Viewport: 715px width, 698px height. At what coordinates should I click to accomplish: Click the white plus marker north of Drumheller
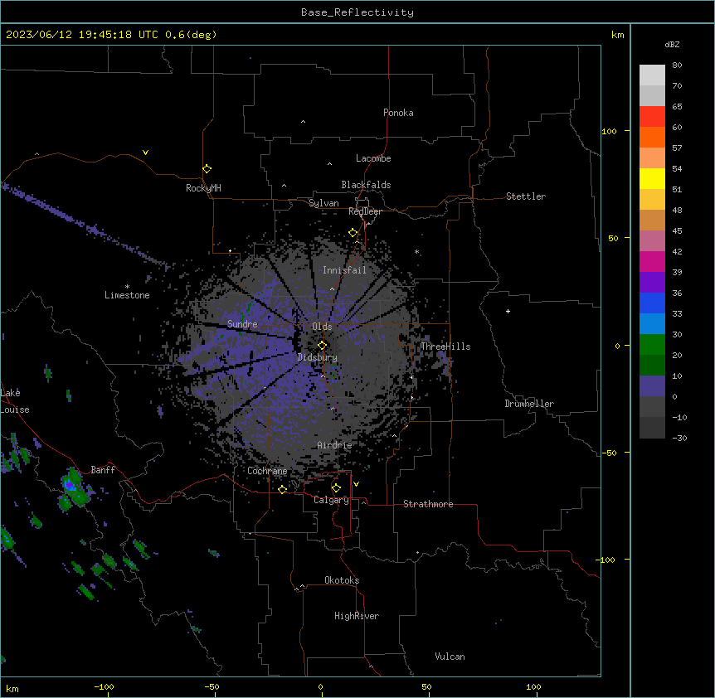[508, 311]
